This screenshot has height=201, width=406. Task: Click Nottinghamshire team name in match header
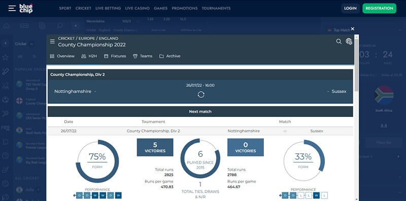73,92
